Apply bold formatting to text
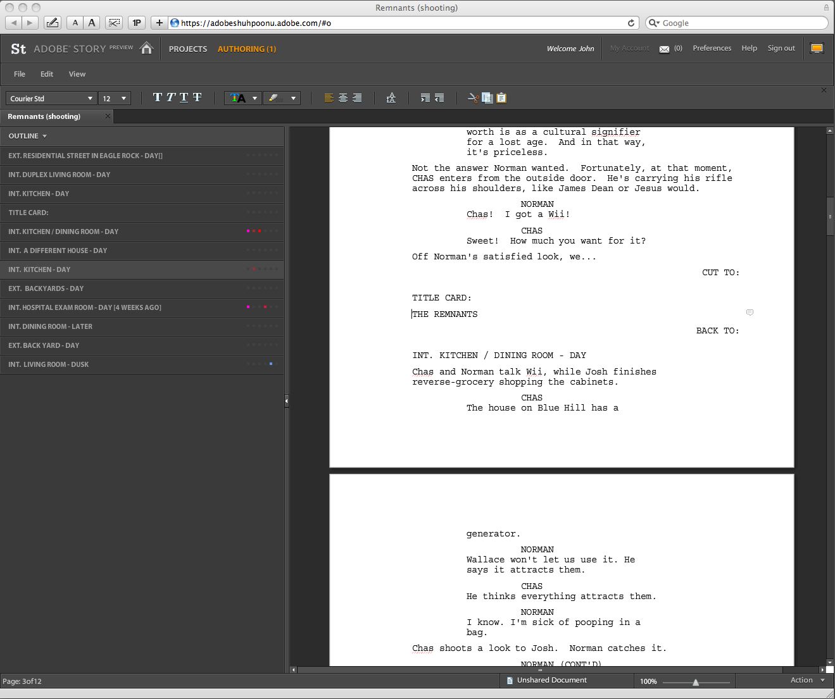 click(158, 97)
